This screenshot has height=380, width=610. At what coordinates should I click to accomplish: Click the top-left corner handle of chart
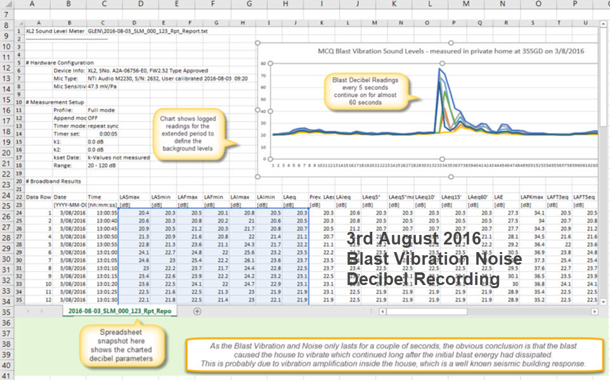tap(257, 42)
